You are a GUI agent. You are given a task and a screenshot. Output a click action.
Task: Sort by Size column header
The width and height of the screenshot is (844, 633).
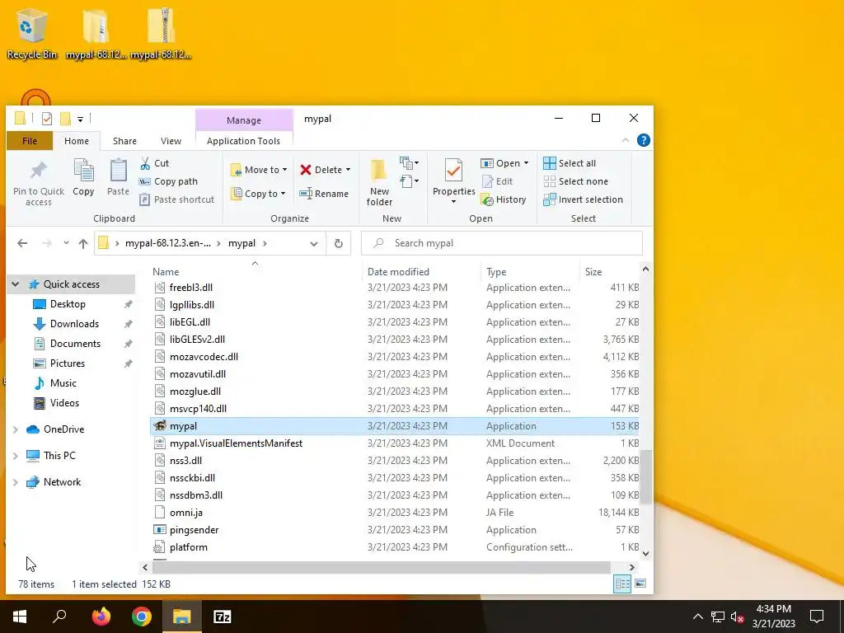608,272
